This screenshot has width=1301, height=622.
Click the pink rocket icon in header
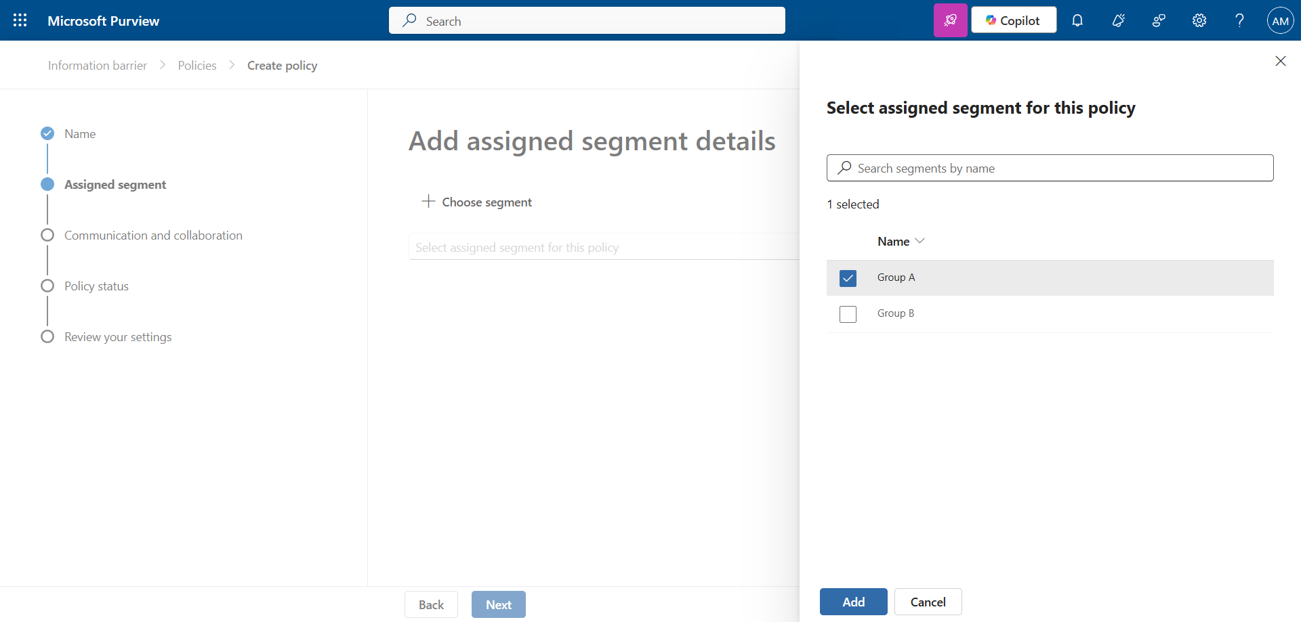point(950,20)
